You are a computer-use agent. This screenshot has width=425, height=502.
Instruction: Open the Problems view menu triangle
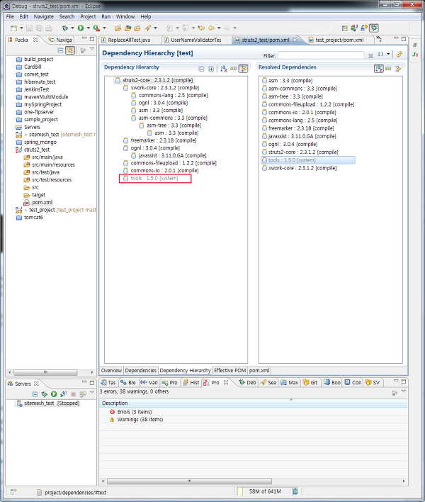[404, 391]
